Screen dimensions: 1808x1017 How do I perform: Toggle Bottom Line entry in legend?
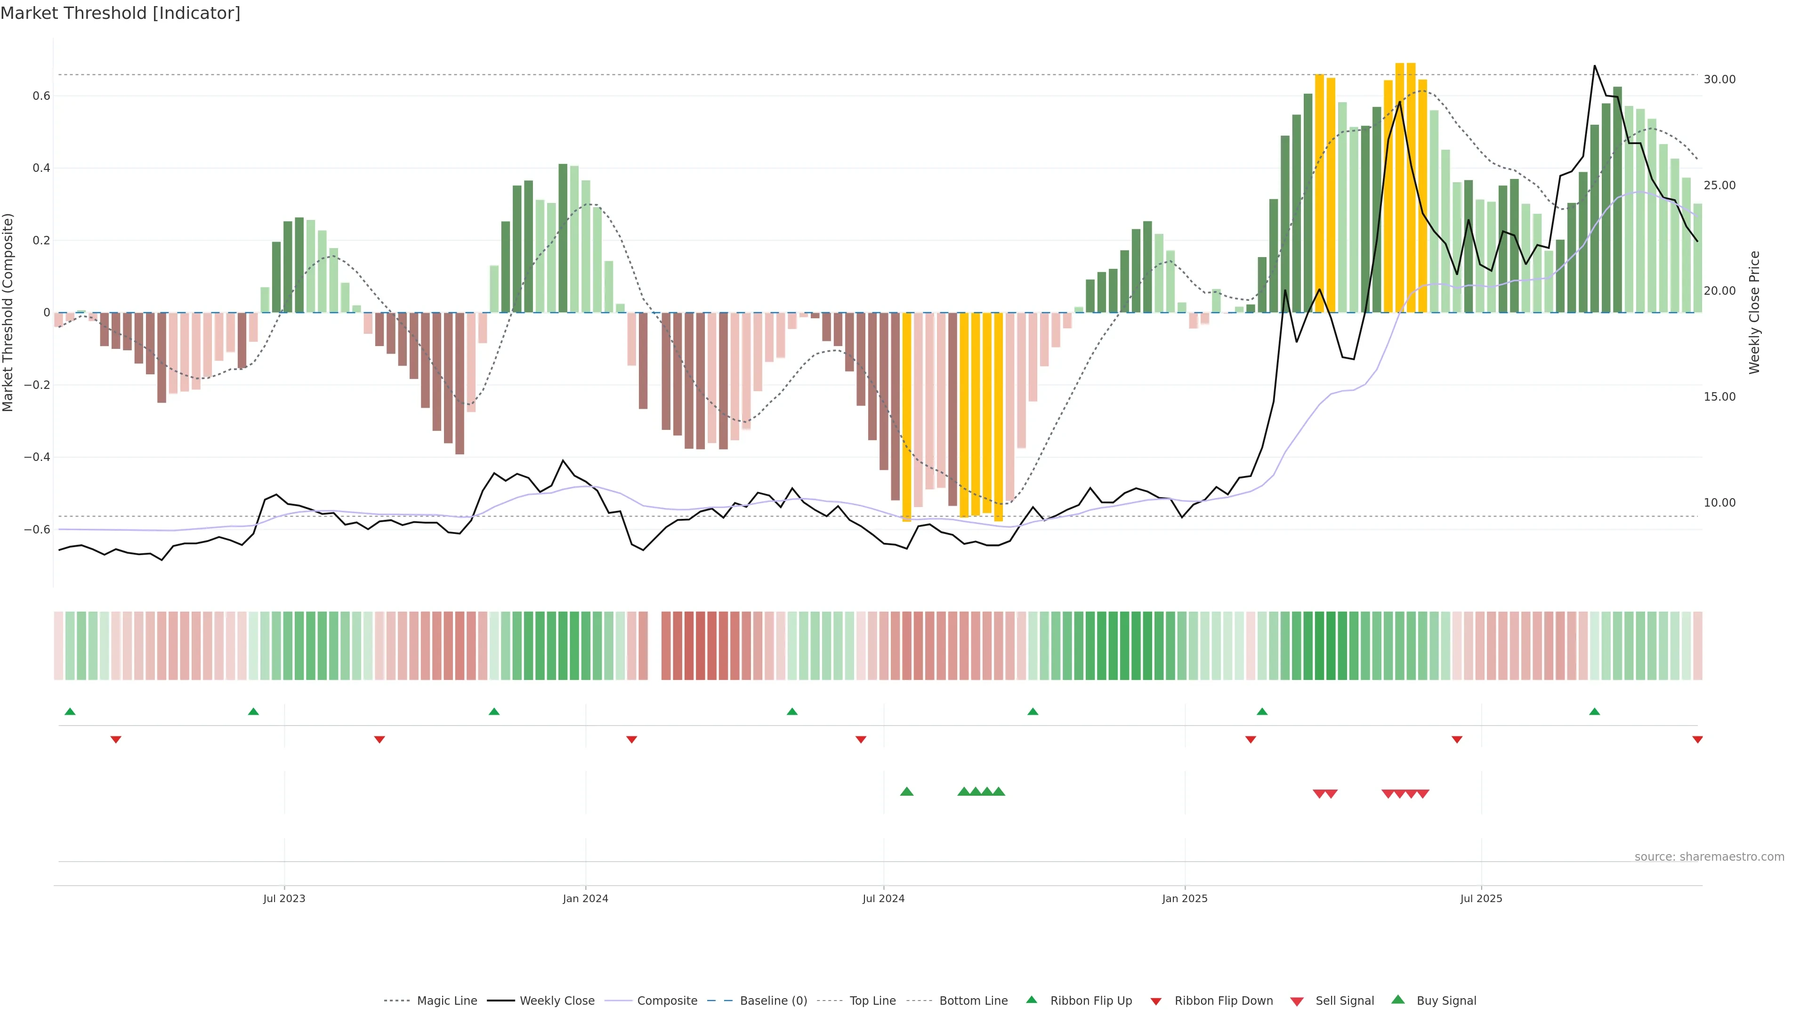pyautogui.click(x=973, y=1000)
